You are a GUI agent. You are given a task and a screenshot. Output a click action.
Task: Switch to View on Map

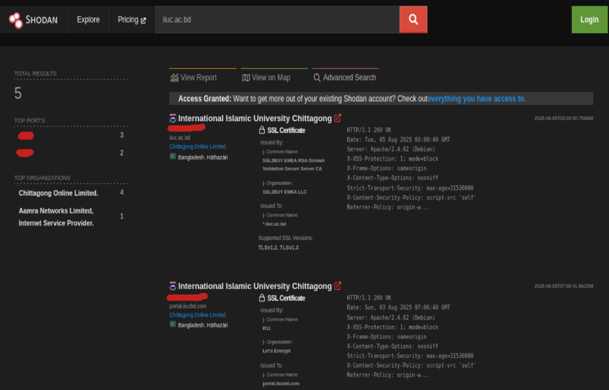(266, 78)
